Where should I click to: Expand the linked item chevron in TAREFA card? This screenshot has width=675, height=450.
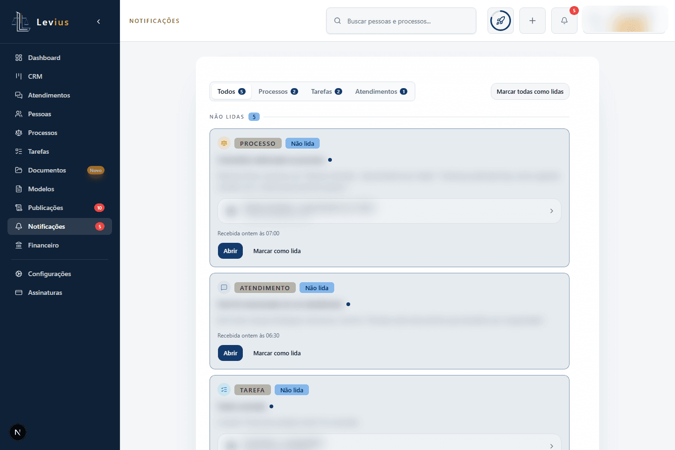[551, 446]
